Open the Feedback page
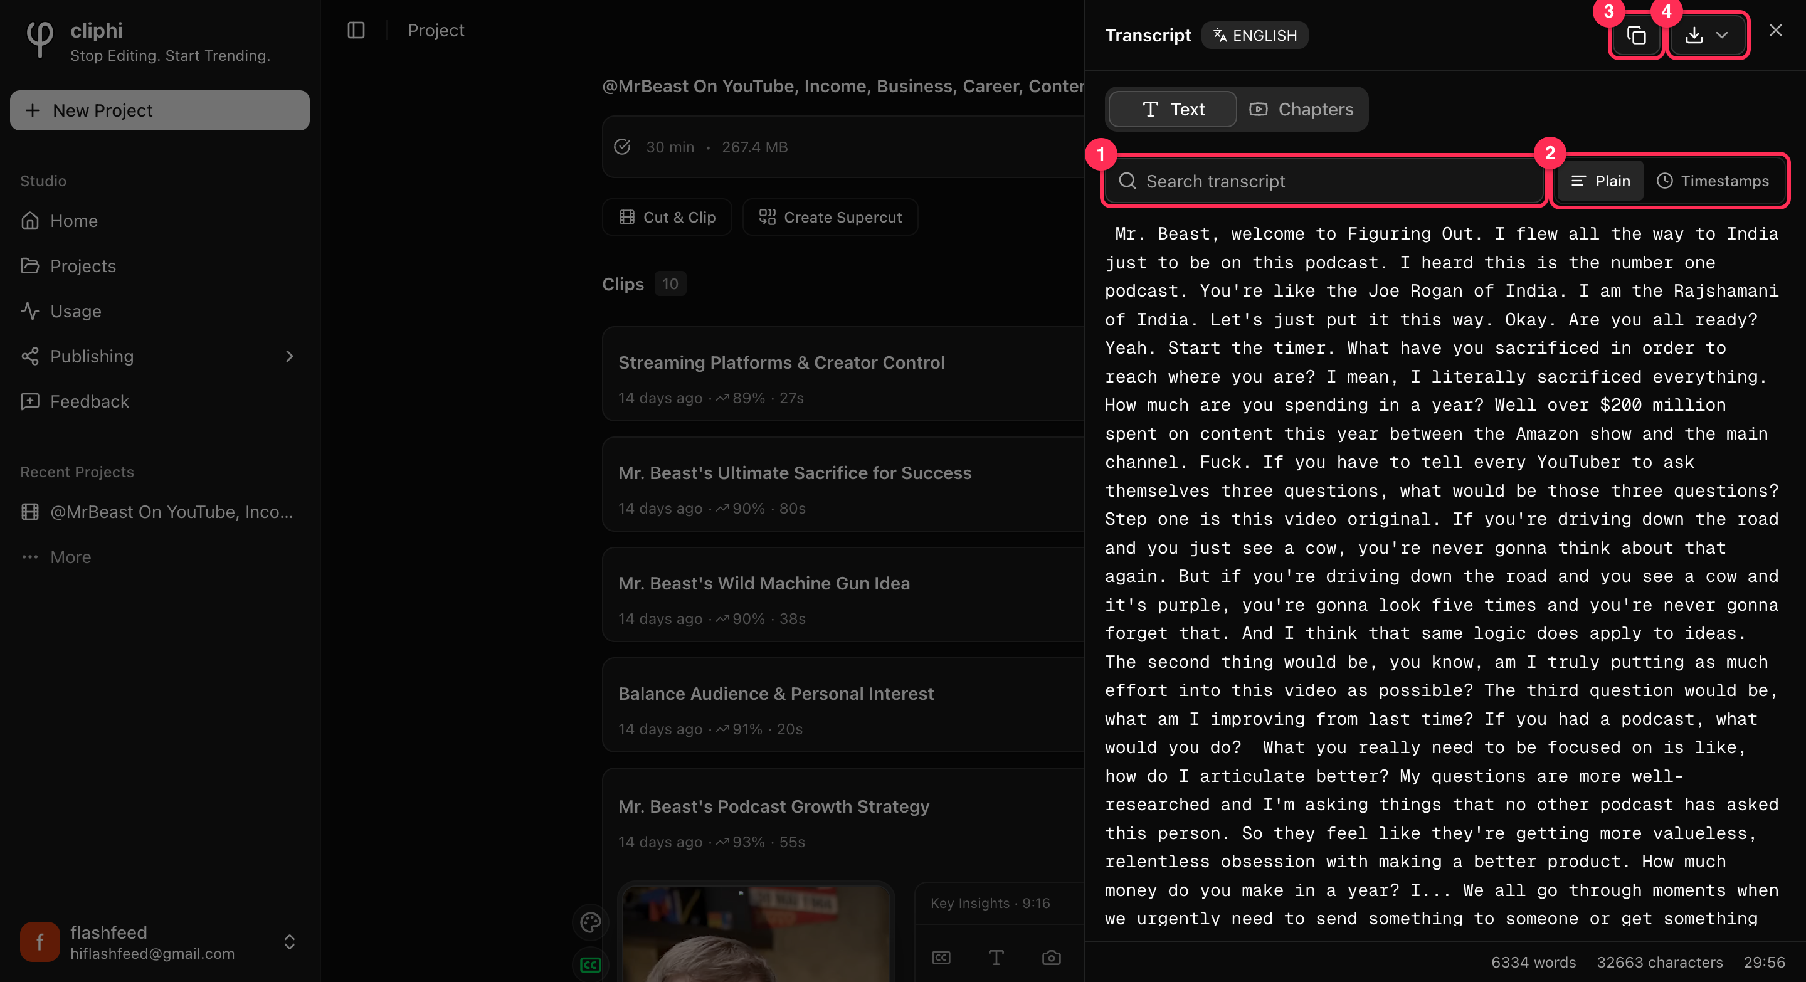The height and width of the screenshot is (982, 1806). click(160, 401)
